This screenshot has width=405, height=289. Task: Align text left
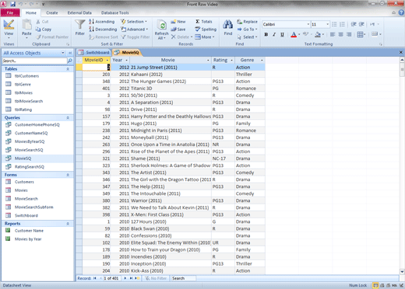(x=333, y=34)
